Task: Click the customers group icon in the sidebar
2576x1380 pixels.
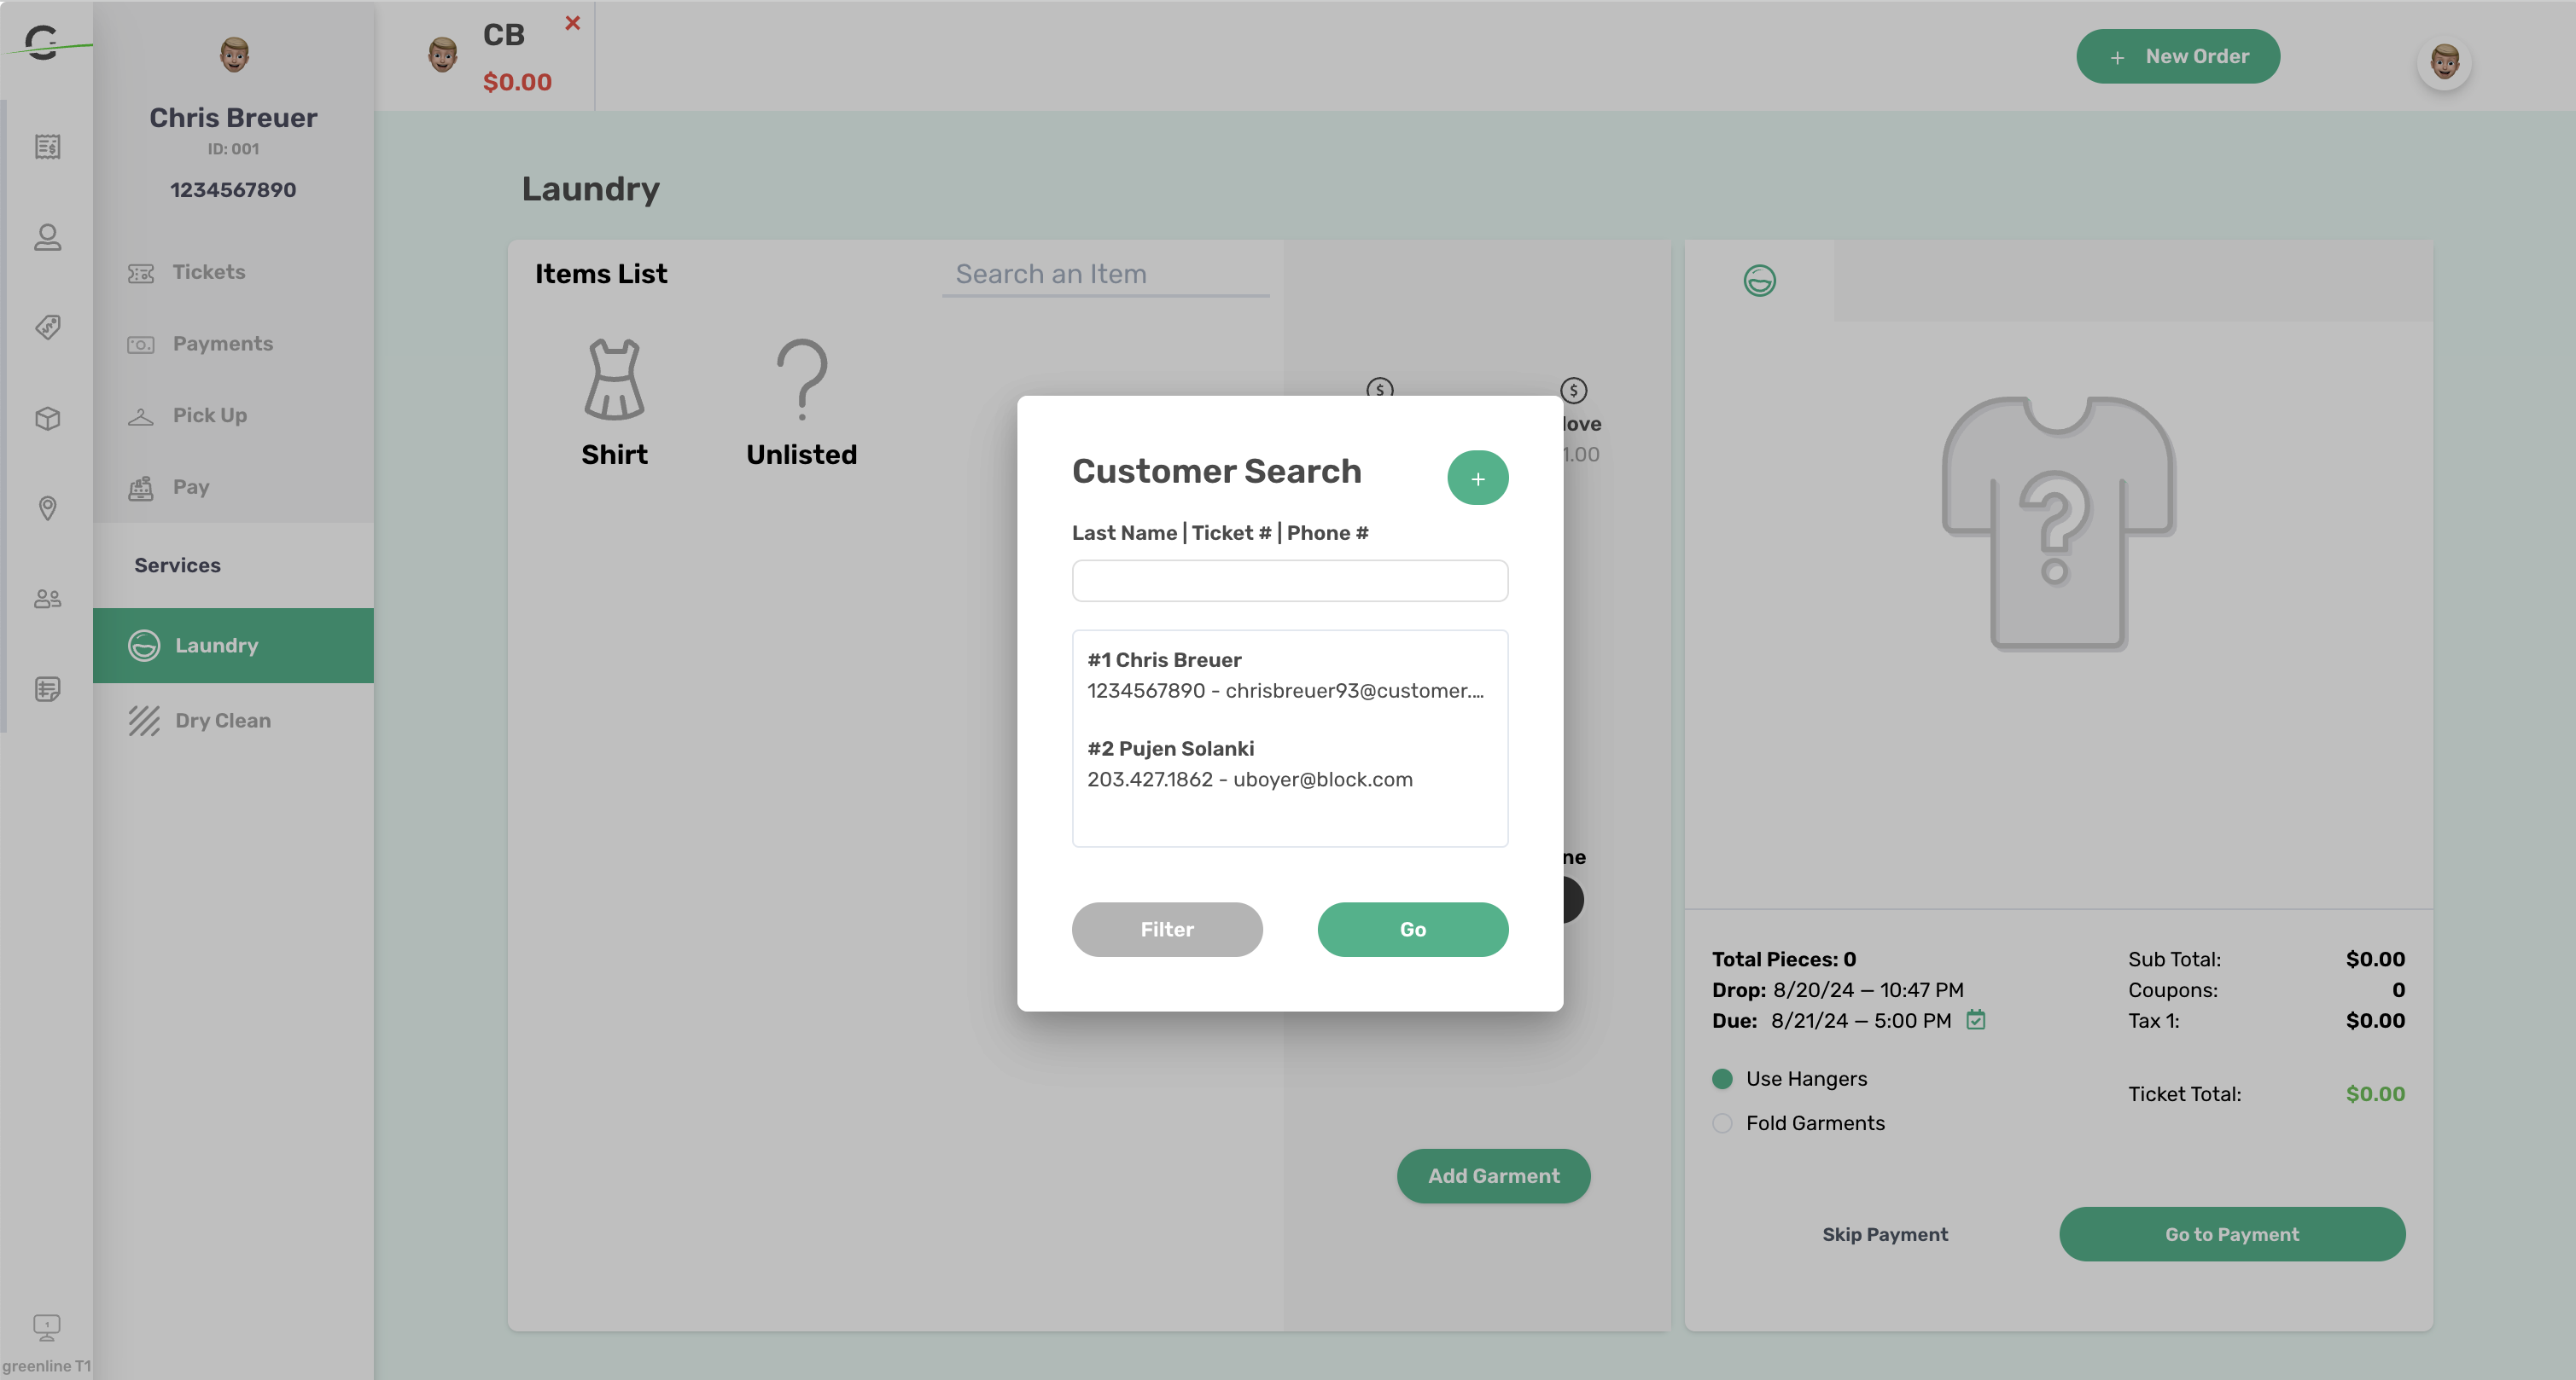Action: [x=47, y=599]
